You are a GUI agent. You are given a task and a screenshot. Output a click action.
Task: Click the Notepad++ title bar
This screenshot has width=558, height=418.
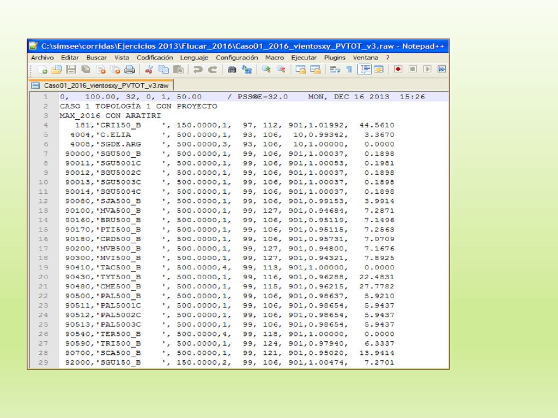pyautogui.click(x=238, y=46)
